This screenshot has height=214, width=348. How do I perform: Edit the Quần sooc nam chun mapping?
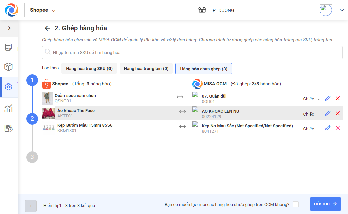(328, 98)
